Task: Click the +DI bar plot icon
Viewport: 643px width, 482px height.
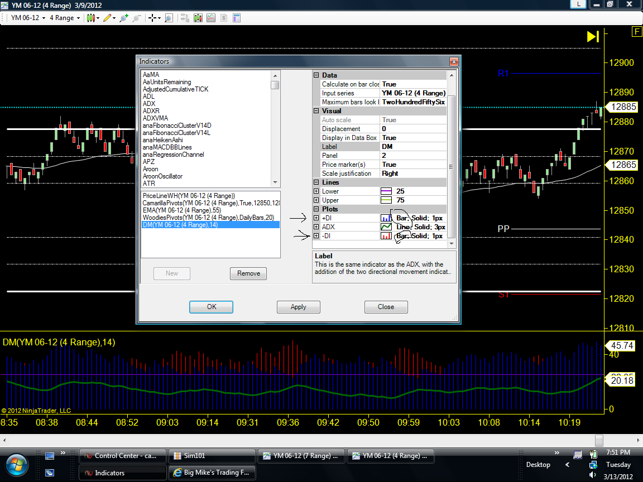Action: pyautogui.click(x=386, y=218)
